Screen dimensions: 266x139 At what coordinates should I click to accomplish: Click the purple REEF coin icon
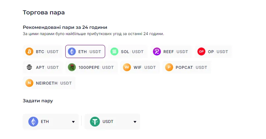pyautogui.click(x=157, y=51)
